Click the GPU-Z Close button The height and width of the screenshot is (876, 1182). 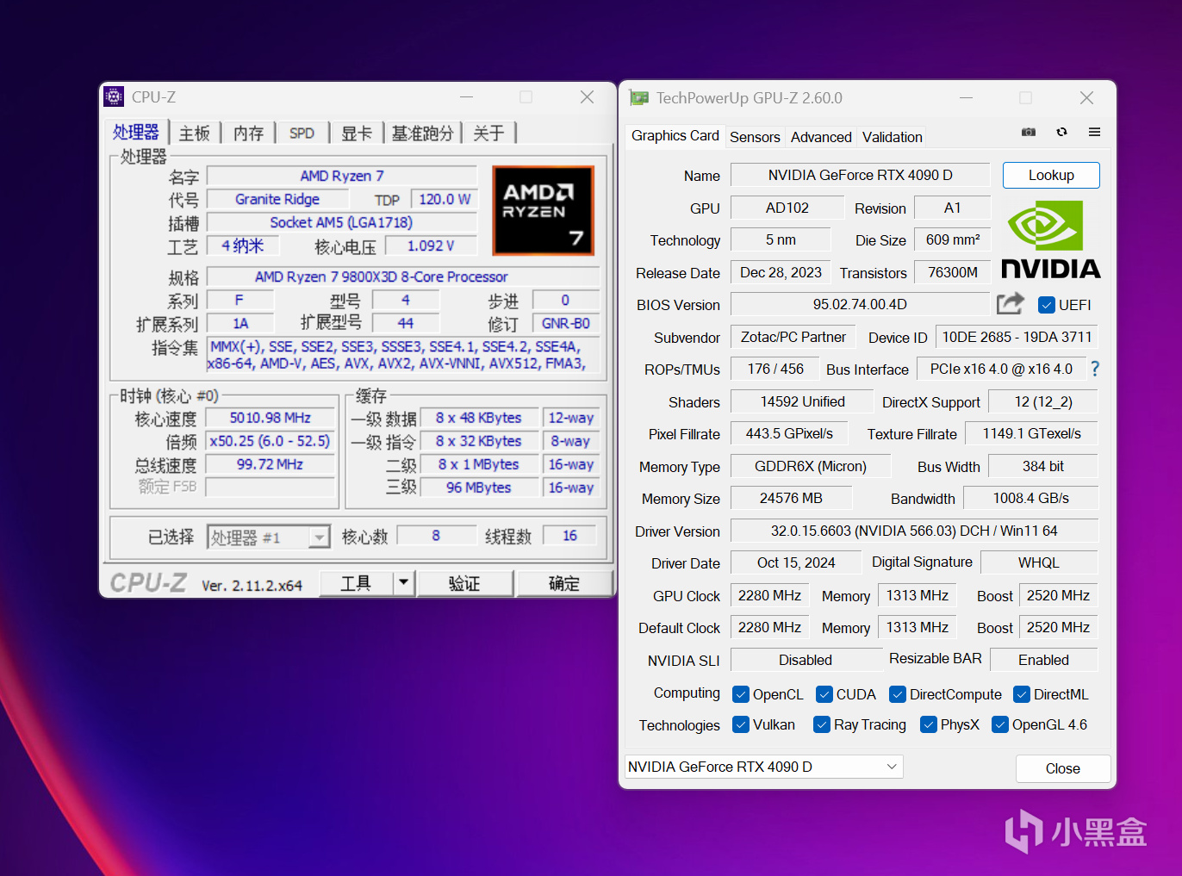(x=1063, y=768)
